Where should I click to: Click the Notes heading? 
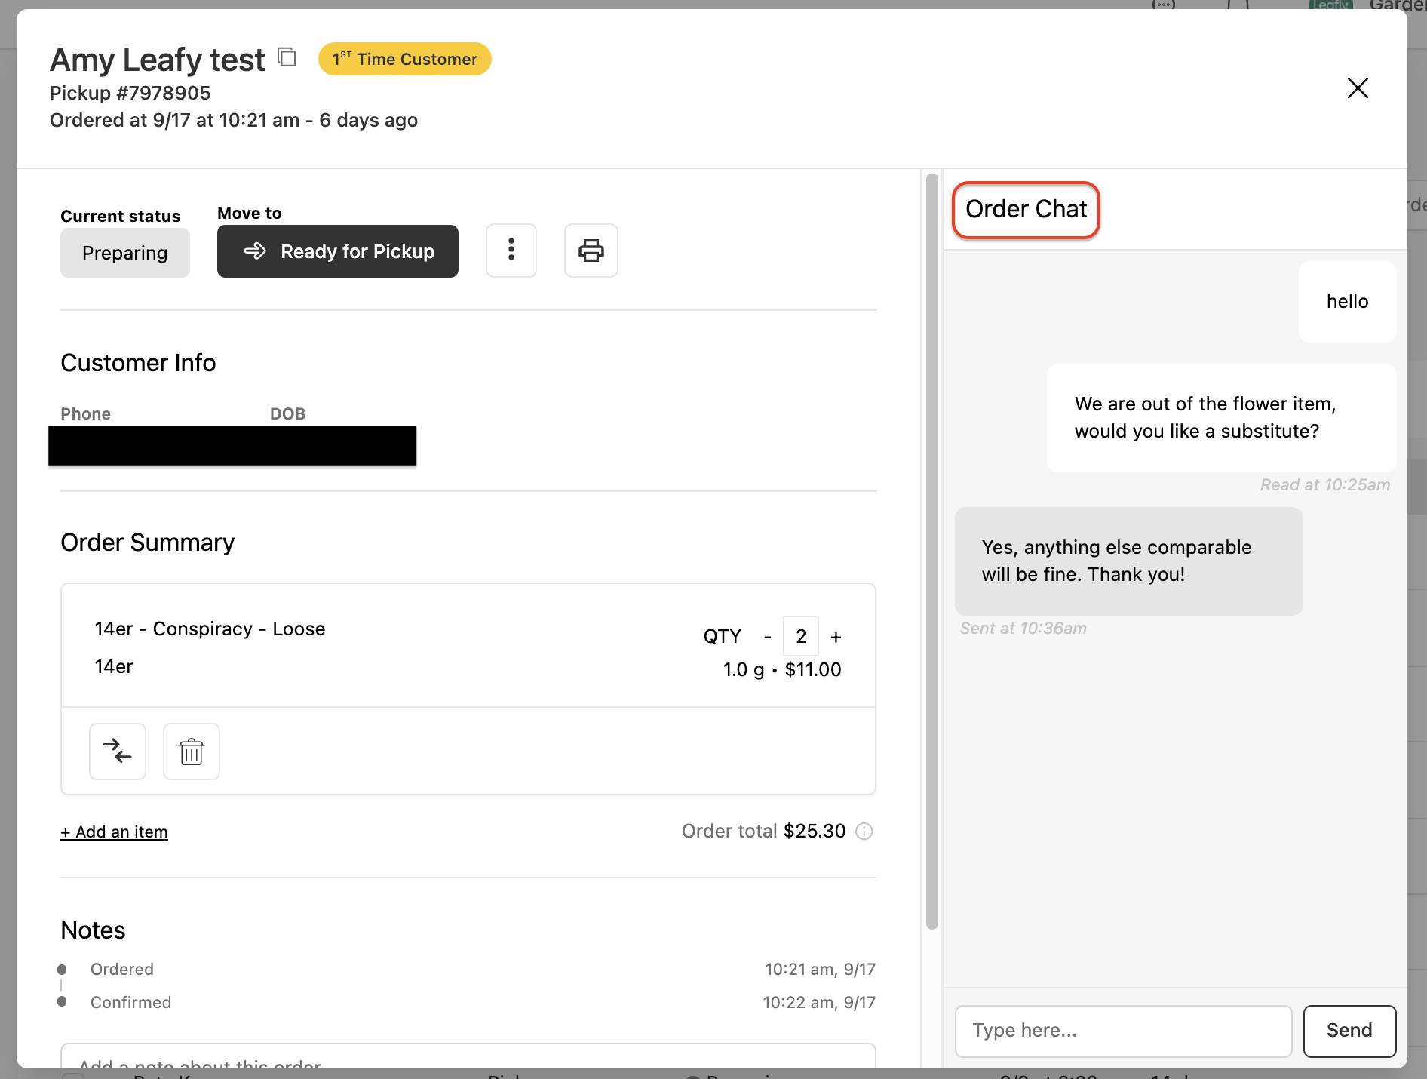click(x=93, y=930)
